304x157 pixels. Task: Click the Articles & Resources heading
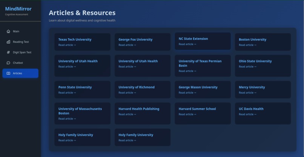click(82, 13)
